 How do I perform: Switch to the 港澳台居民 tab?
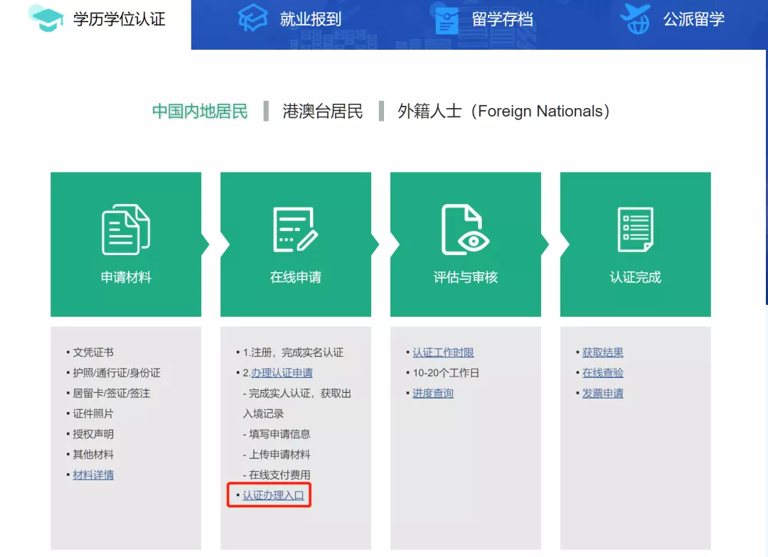coord(321,112)
